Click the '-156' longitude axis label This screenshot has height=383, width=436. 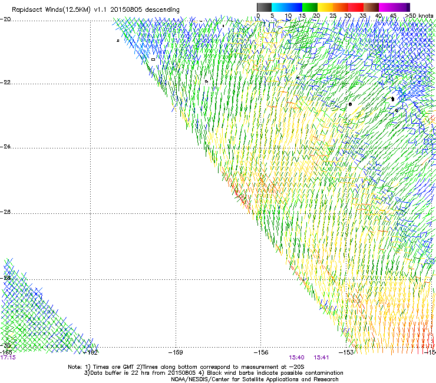[261, 353]
